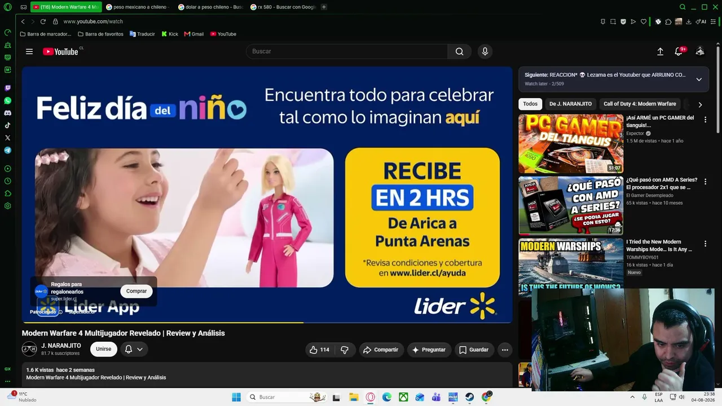Open the Kick bookmark
Viewport: 722px width, 406px height.
[x=169, y=34]
